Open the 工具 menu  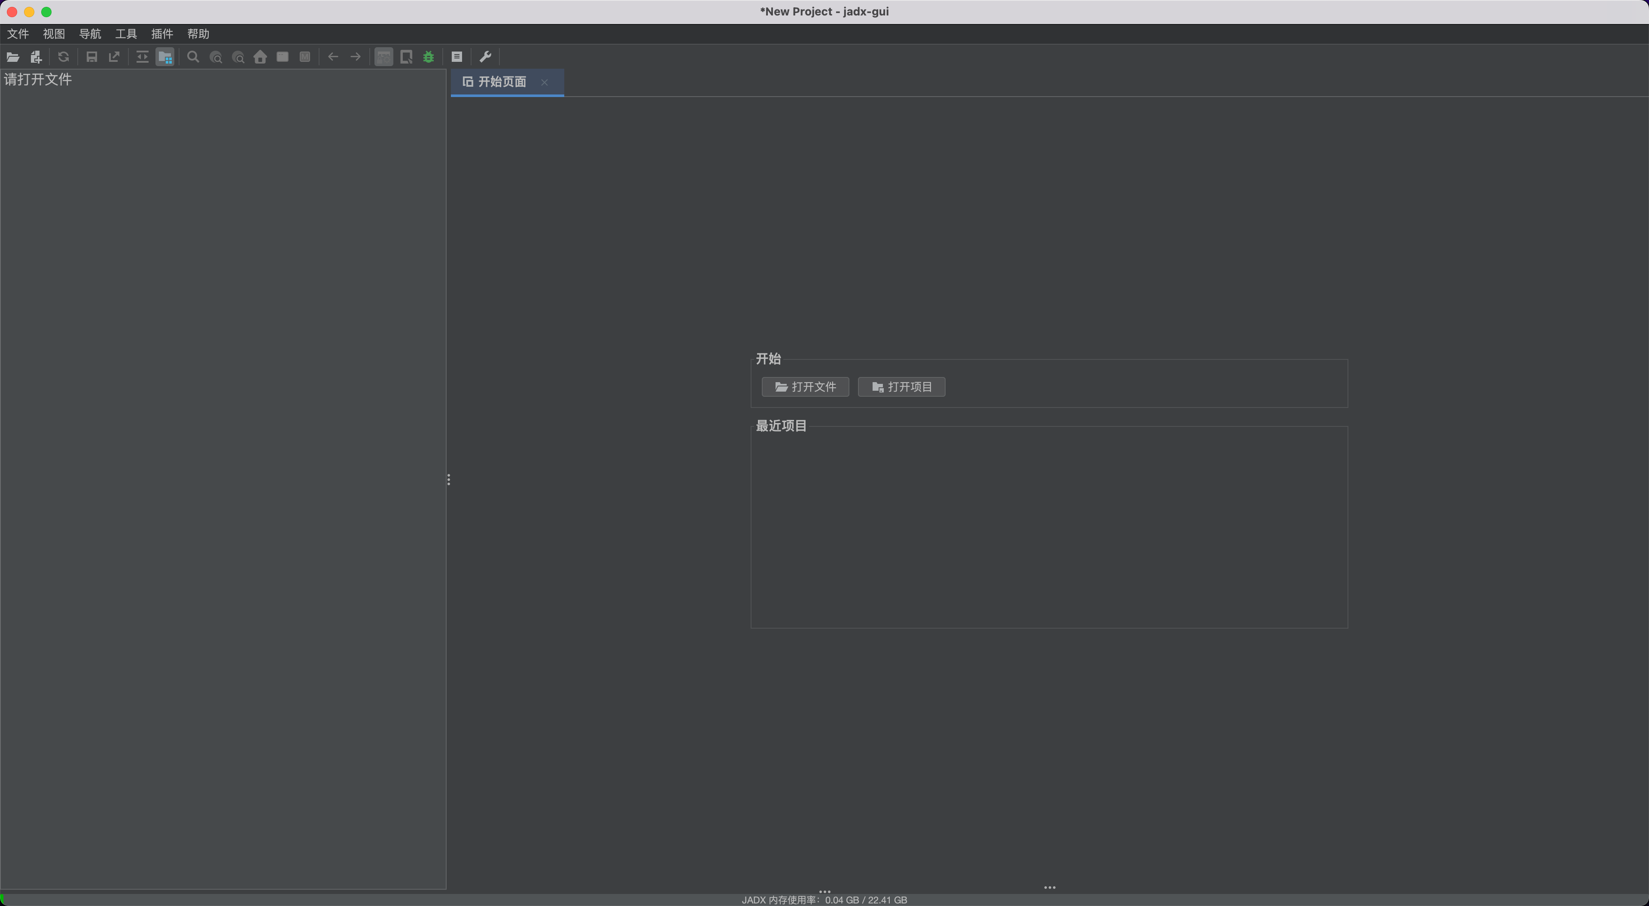point(126,34)
